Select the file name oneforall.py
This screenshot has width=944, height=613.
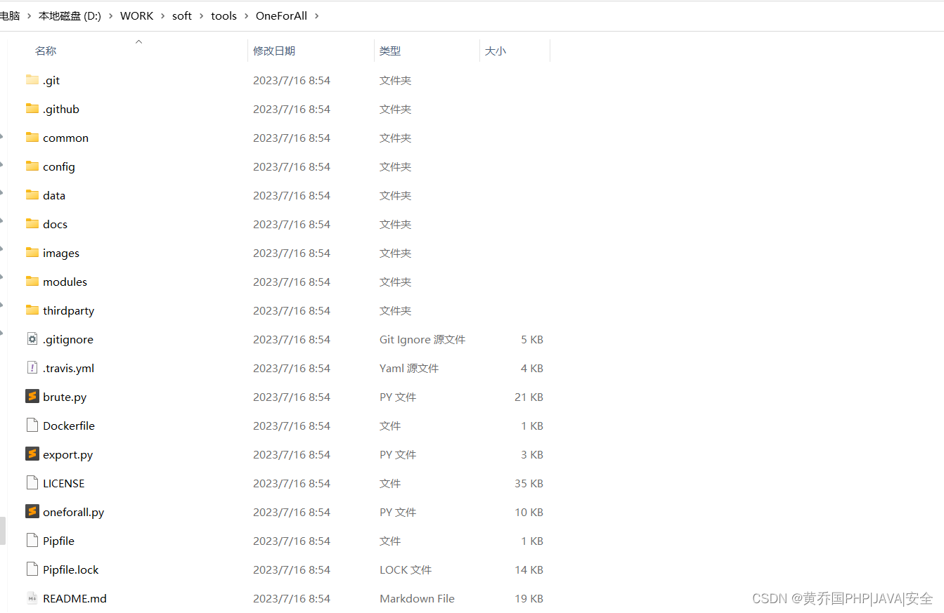[73, 512]
